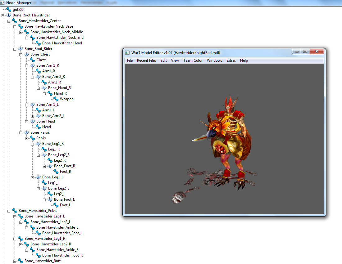Collapse the Bone_Leg1_R node
This screenshot has height=264, width=342.
32,144
